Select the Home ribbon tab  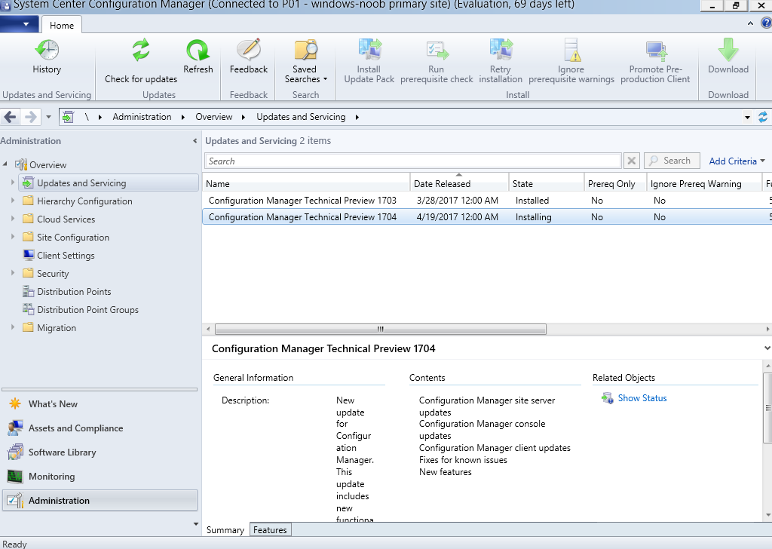(62, 25)
